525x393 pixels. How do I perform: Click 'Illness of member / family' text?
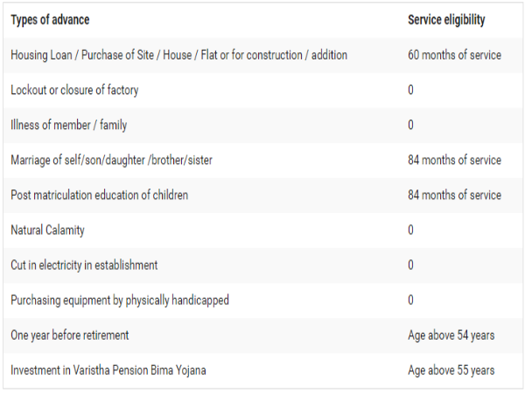coord(68,125)
